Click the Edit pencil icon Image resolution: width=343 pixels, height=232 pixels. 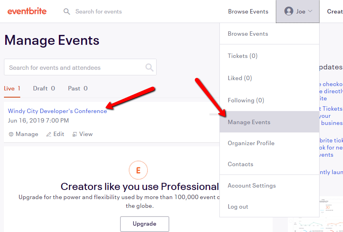click(48, 134)
